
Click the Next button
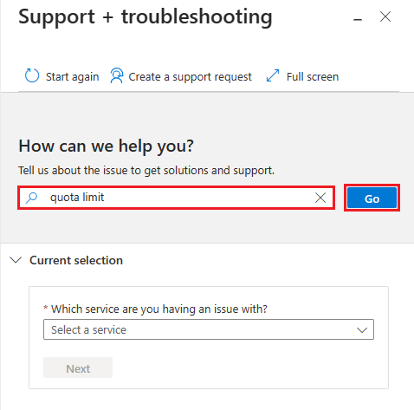tap(78, 368)
